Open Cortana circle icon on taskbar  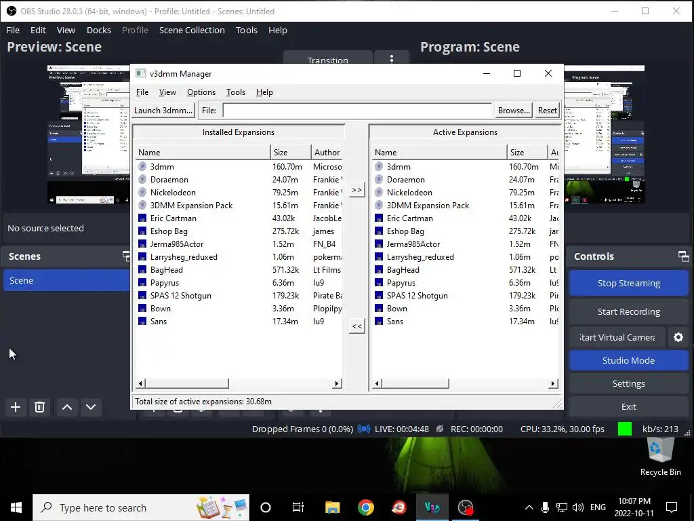(266, 507)
